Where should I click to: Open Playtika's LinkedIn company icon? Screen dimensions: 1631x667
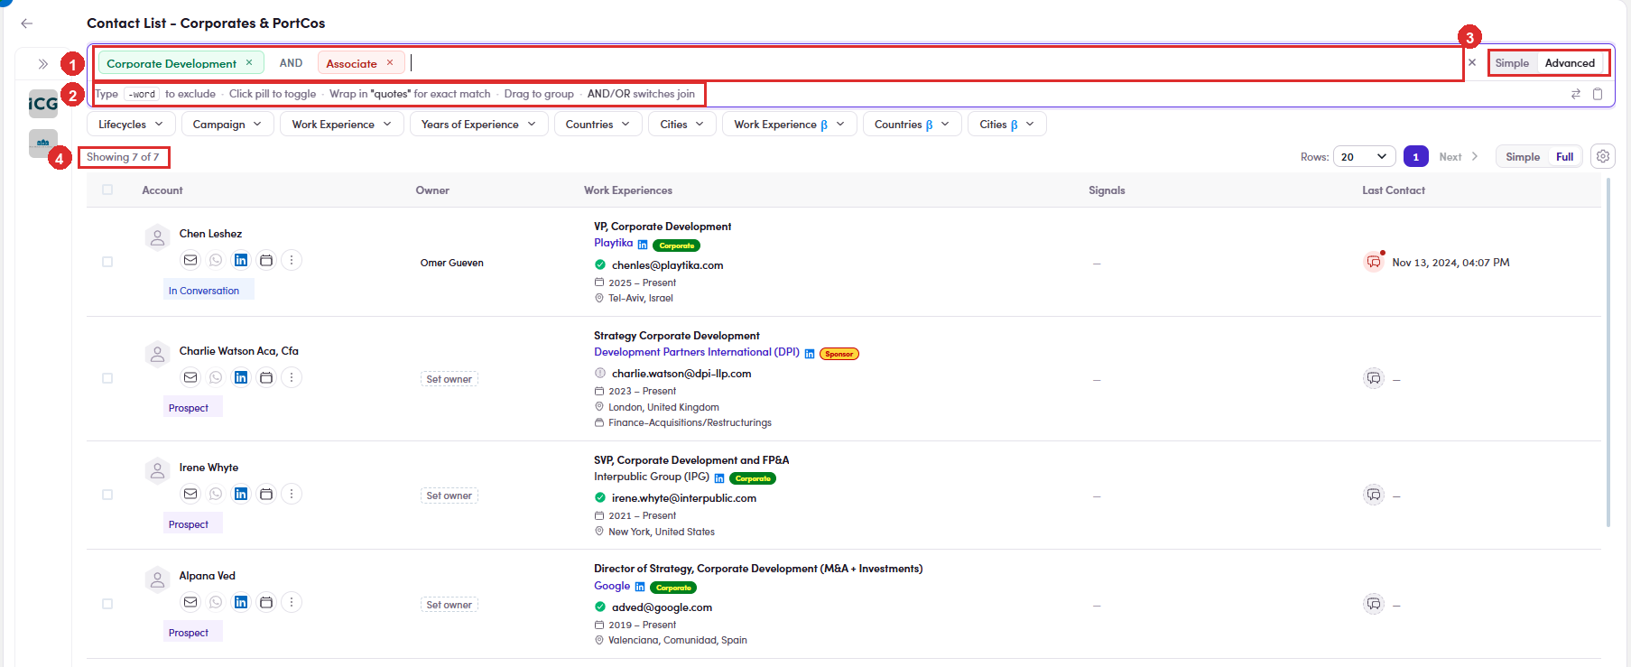click(x=643, y=245)
